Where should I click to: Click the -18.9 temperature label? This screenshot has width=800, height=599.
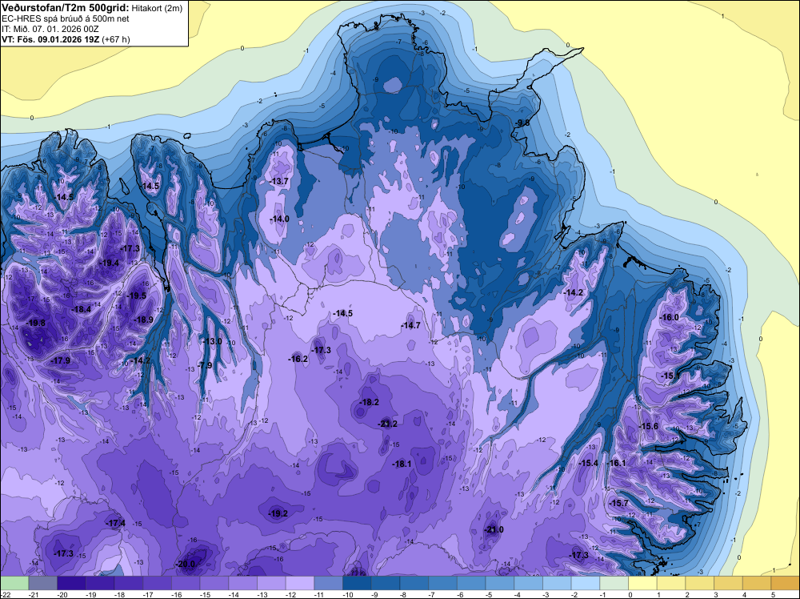pos(143,320)
